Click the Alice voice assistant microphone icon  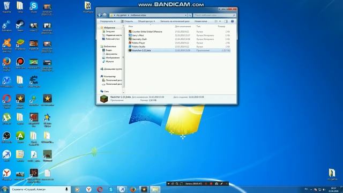[x=66, y=189]
